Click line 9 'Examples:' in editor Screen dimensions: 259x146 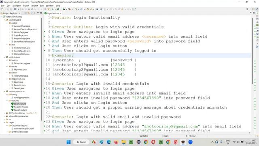63,55
